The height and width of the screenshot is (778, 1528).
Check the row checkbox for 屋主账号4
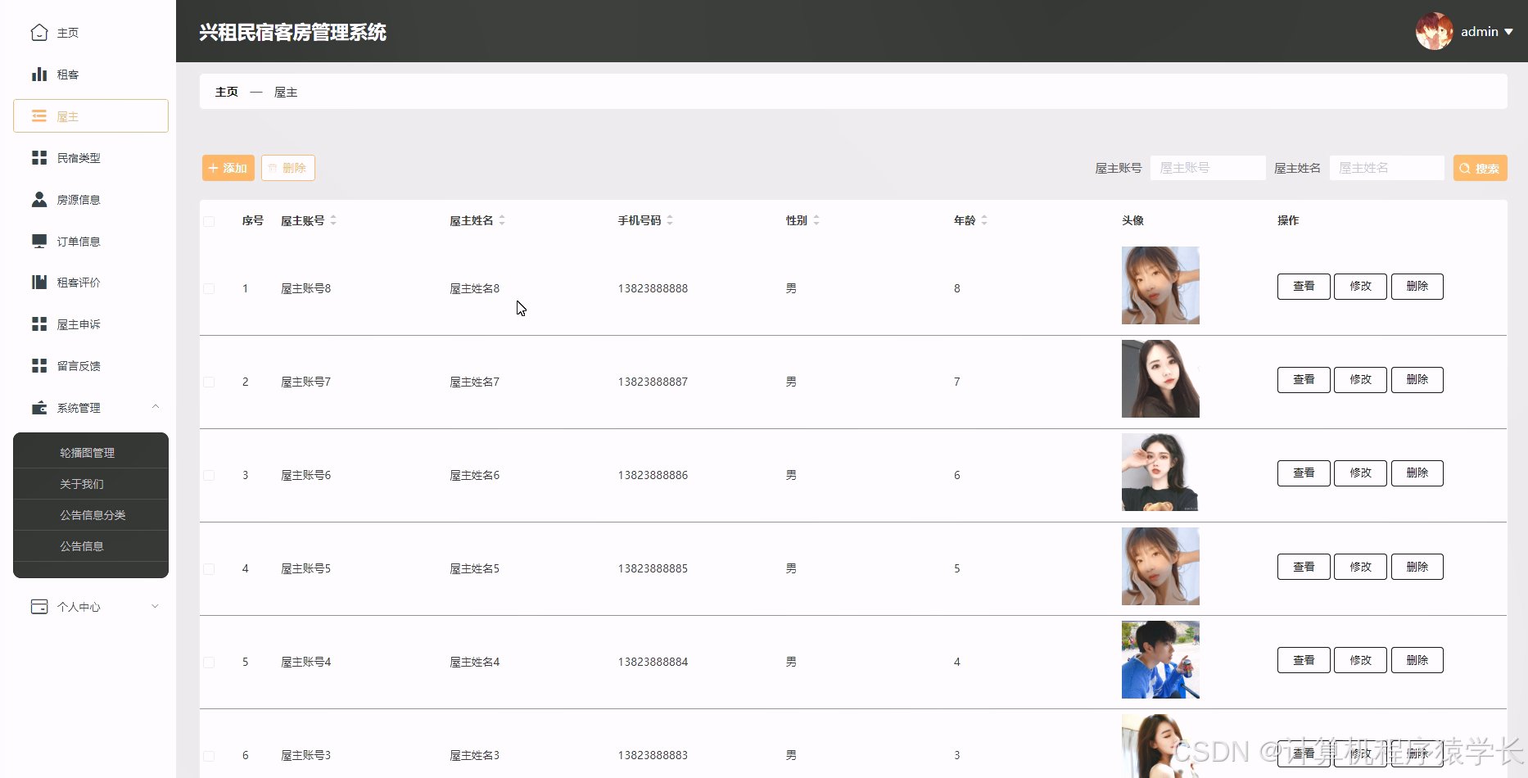(x=209, y=663)
